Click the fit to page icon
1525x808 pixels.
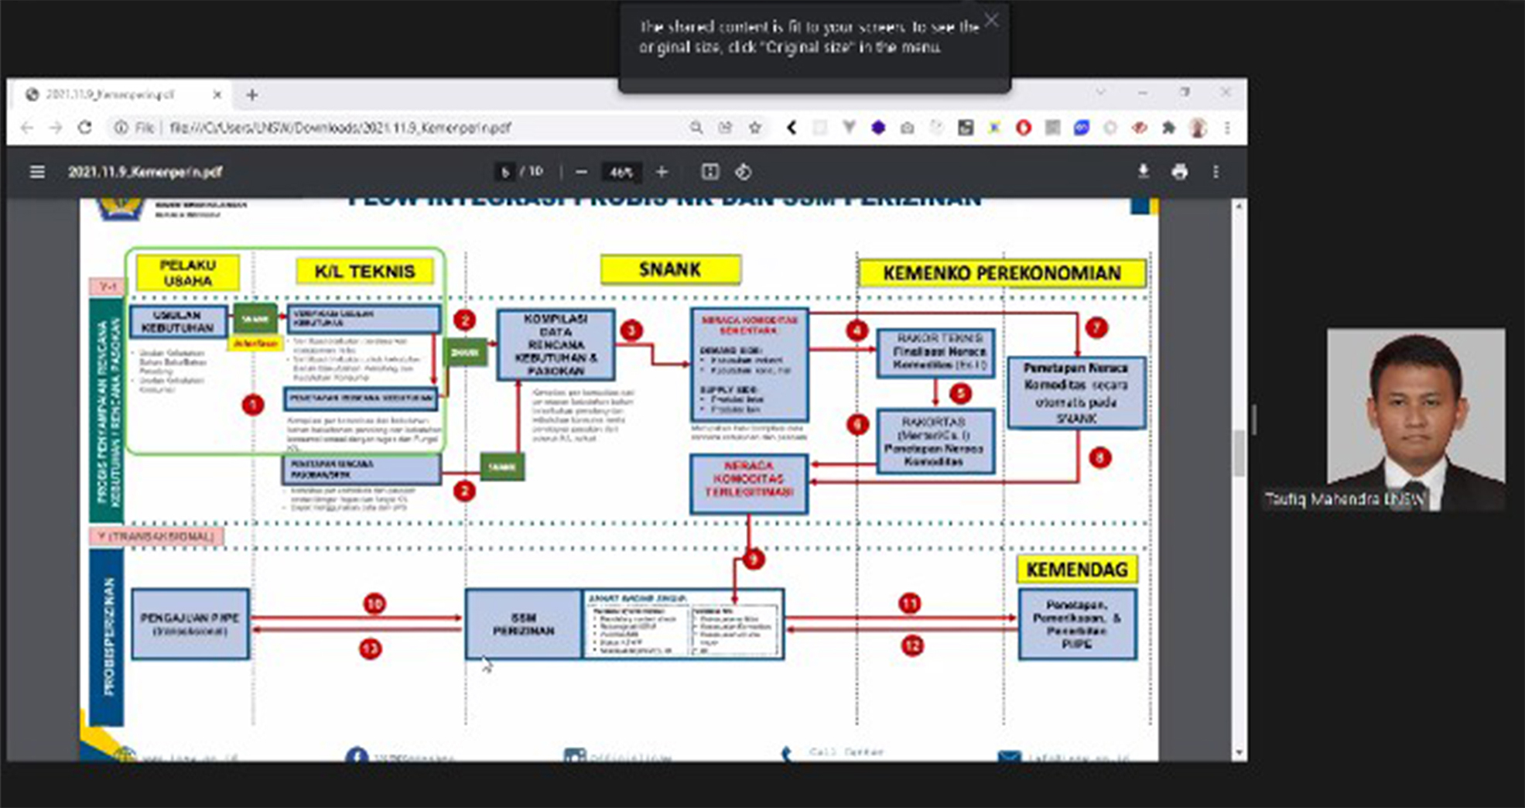point(710,172)
